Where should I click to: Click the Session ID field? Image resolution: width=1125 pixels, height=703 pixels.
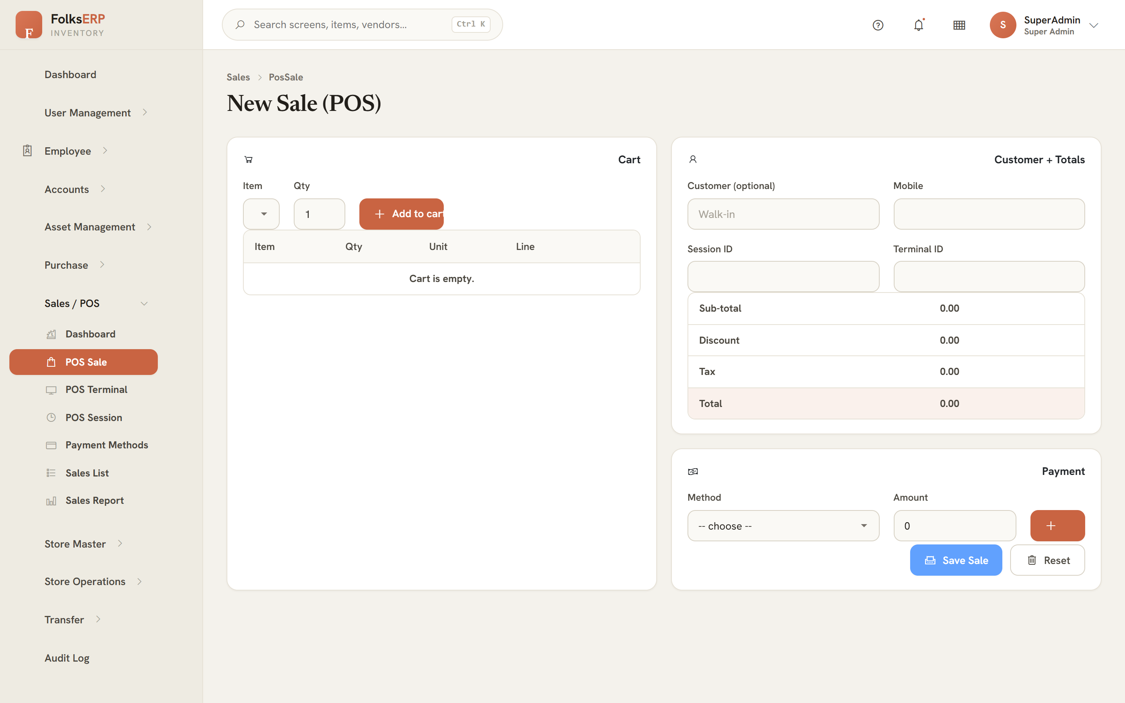point(783,277)
